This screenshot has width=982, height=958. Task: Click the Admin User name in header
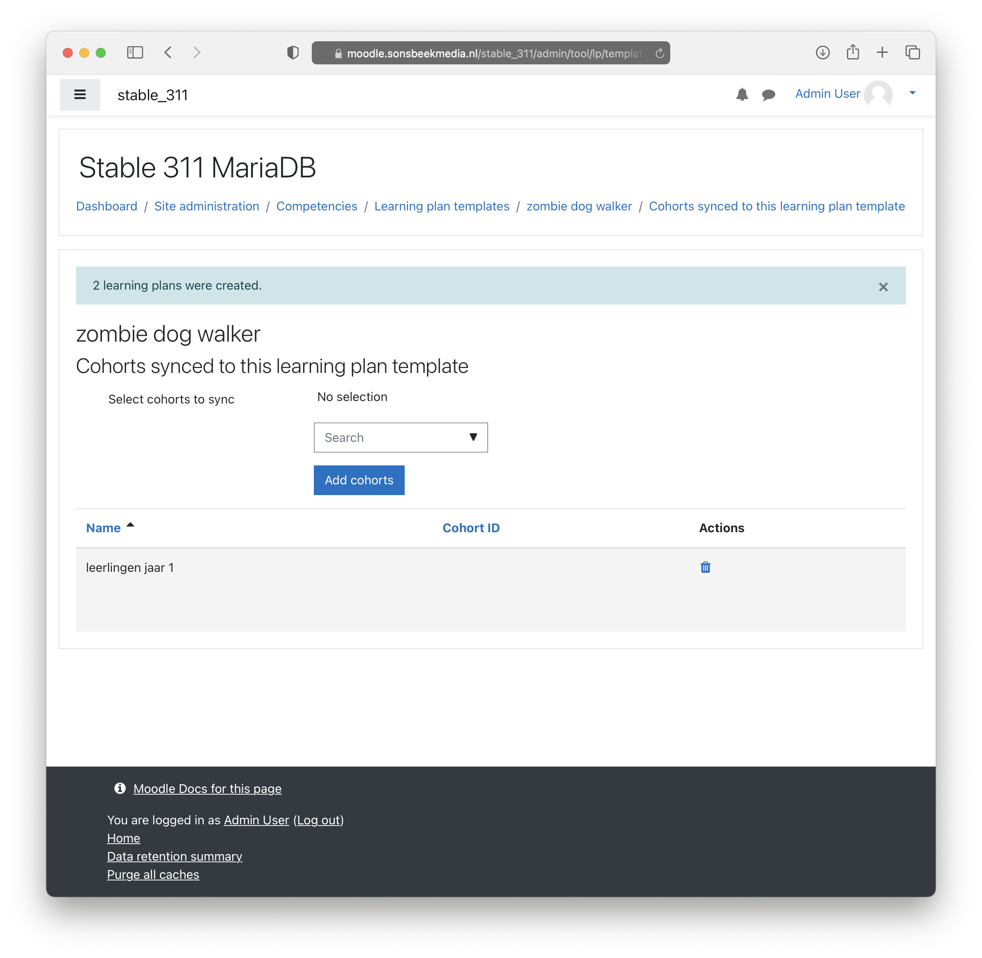828,94
